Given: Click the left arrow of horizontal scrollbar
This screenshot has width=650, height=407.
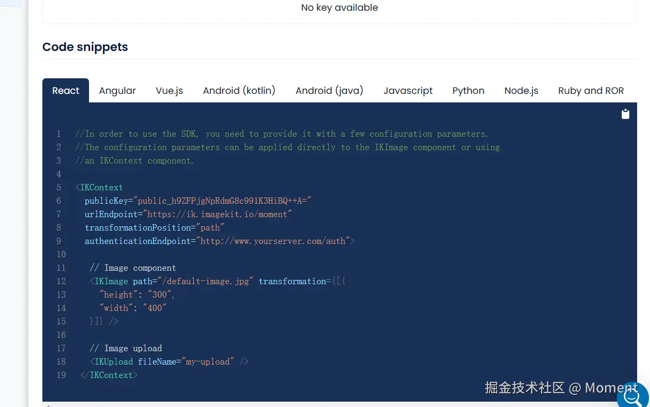Looking at the screenshot, I should [48, 405].
